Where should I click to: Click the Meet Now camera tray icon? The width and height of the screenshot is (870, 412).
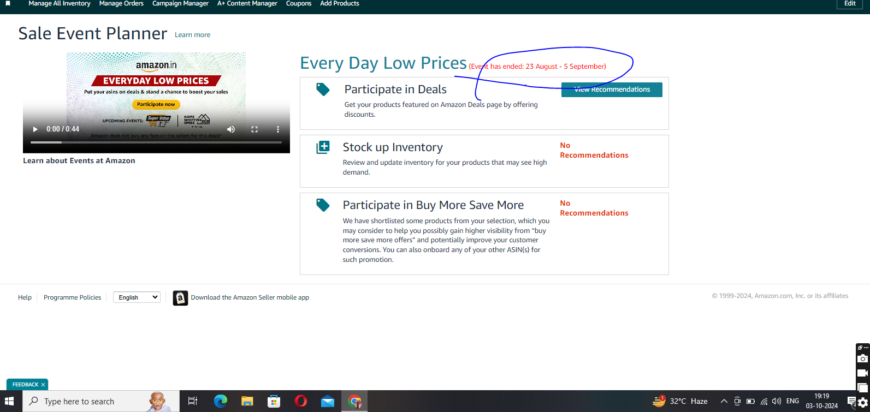(x=737, y=401)
